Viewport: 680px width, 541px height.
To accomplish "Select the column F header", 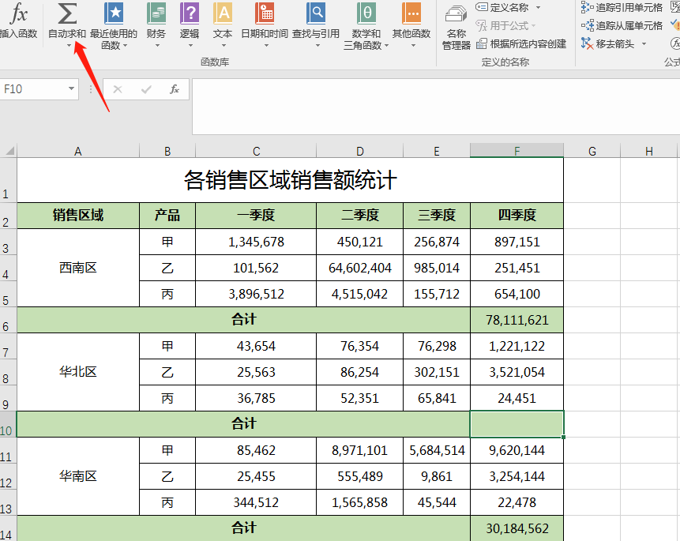I will [517, 151].
